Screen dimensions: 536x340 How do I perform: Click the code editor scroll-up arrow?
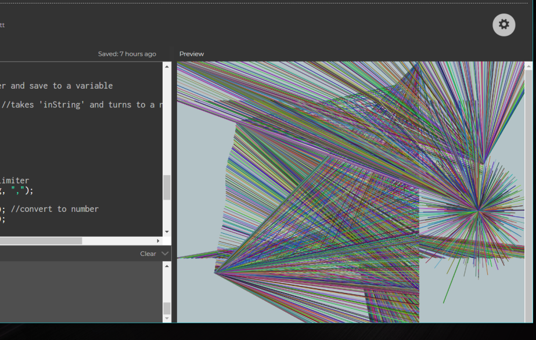pyautogui.click(x=167, y=67)
